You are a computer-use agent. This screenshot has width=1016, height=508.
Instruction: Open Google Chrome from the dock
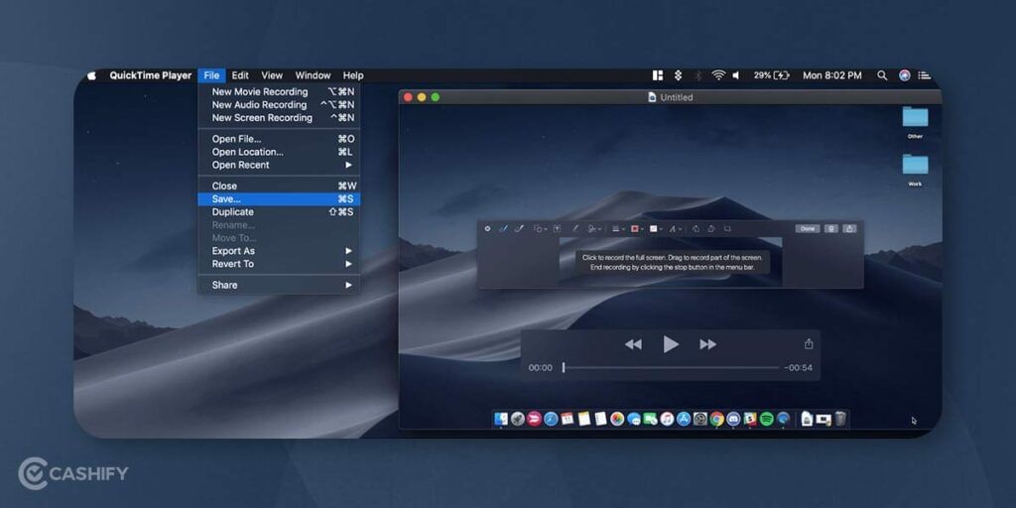pyautogui.click(x=716, y=419)
